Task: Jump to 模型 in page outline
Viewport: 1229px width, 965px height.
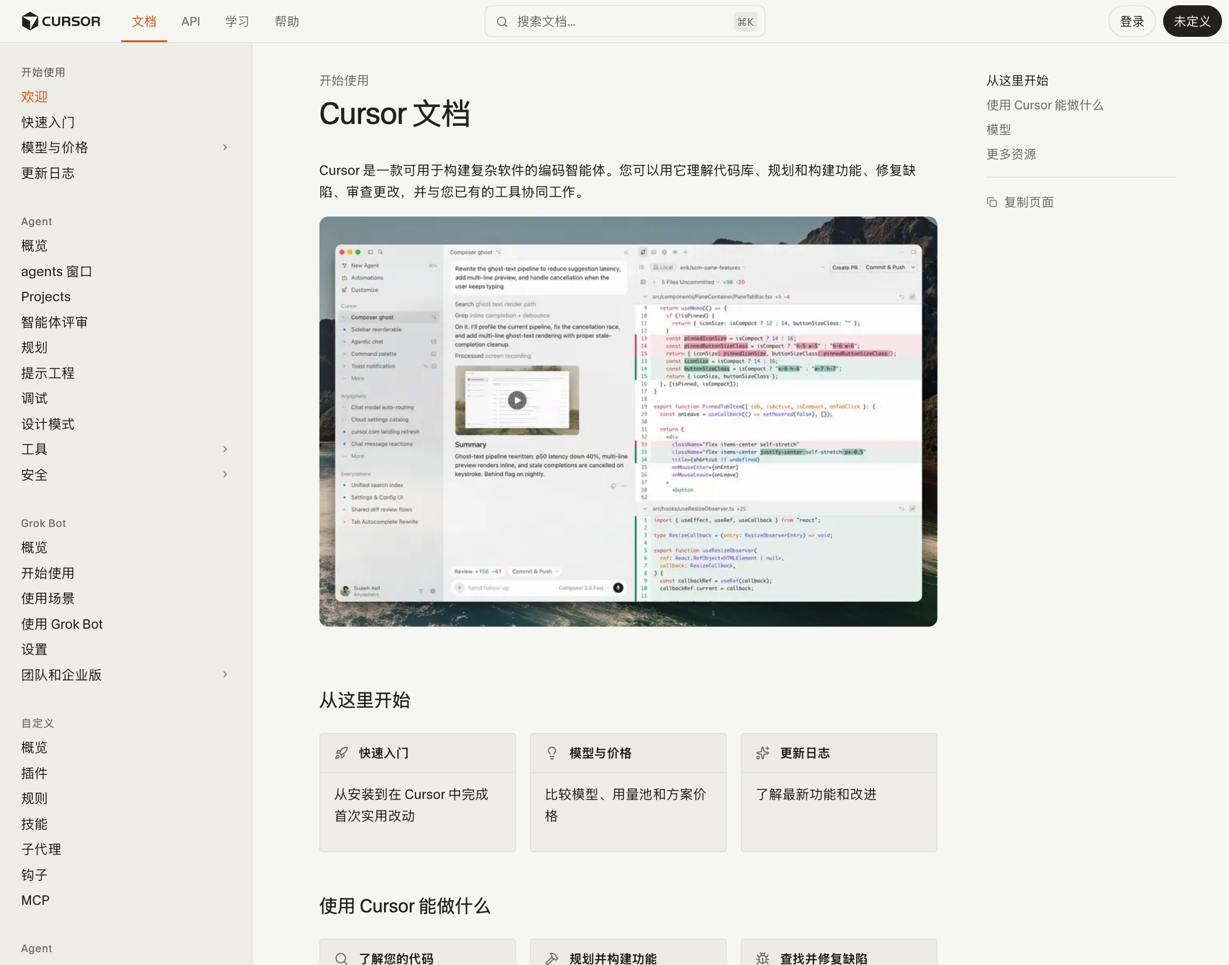Action: 998,130
